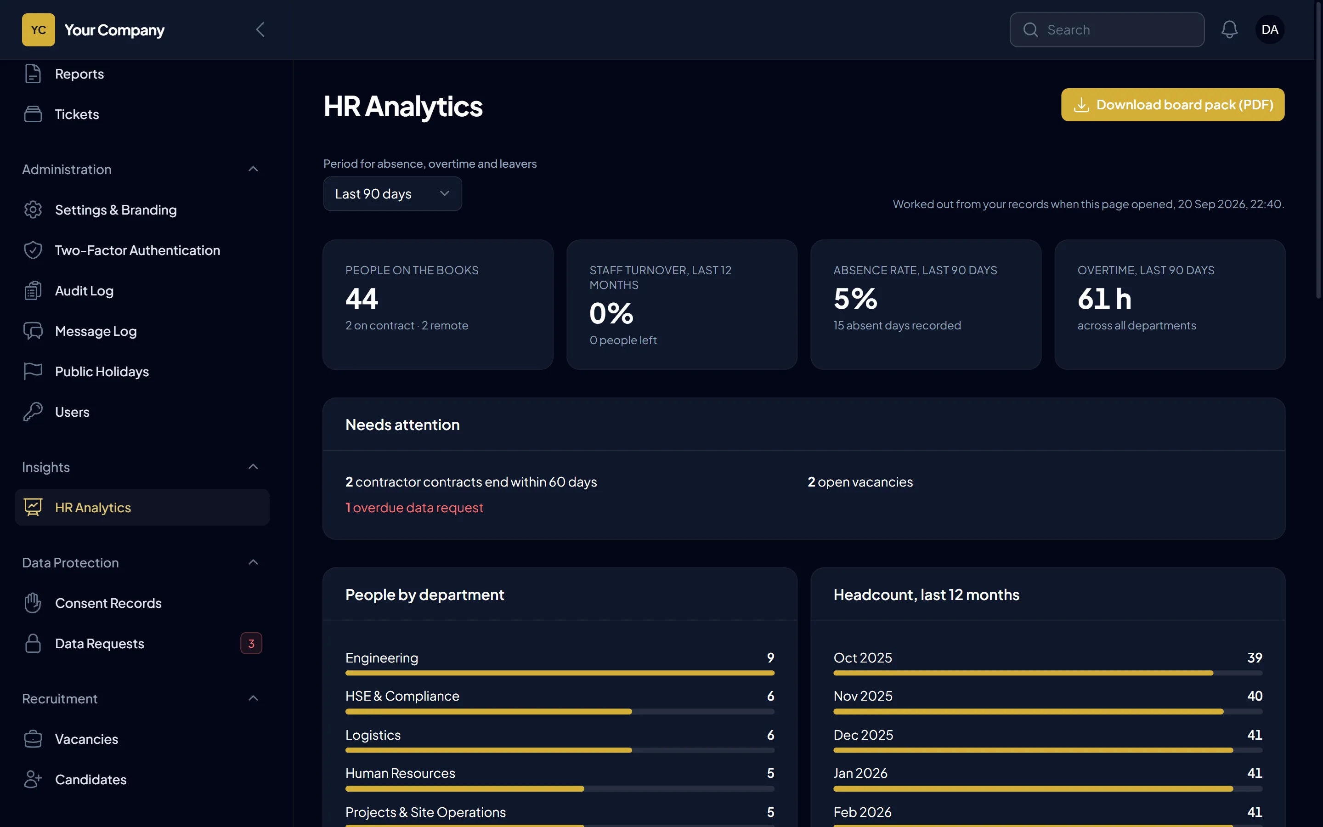
Task: Click the Overtime 61 h value
Action: point(1104,299)
